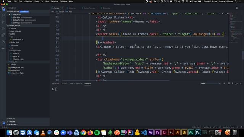Viewport: 244px width, 137px height.
Task: Open Firefox from the dock
Action: (x=90, y=133)
